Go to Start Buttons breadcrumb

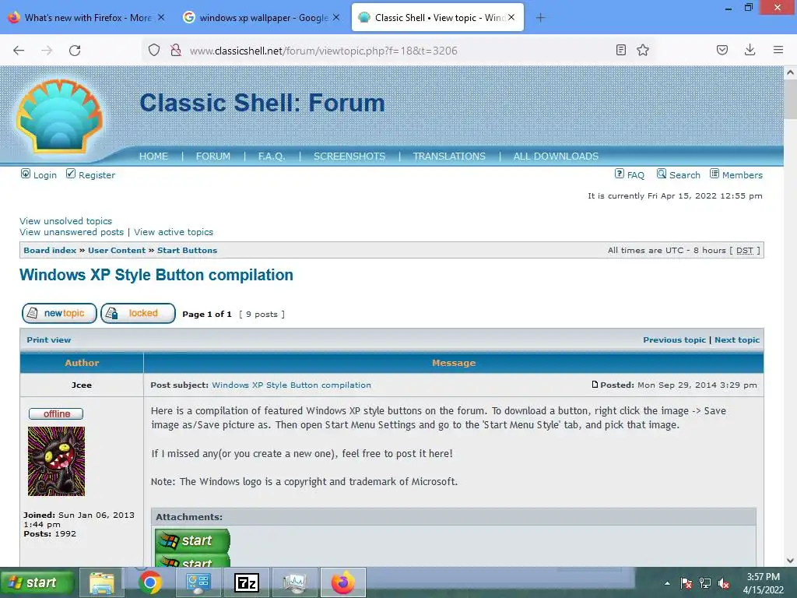(187, 250)
